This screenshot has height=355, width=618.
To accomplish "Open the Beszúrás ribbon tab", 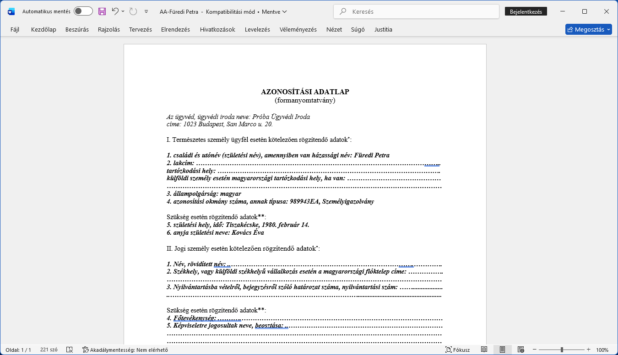I will [x=77, y=30].
